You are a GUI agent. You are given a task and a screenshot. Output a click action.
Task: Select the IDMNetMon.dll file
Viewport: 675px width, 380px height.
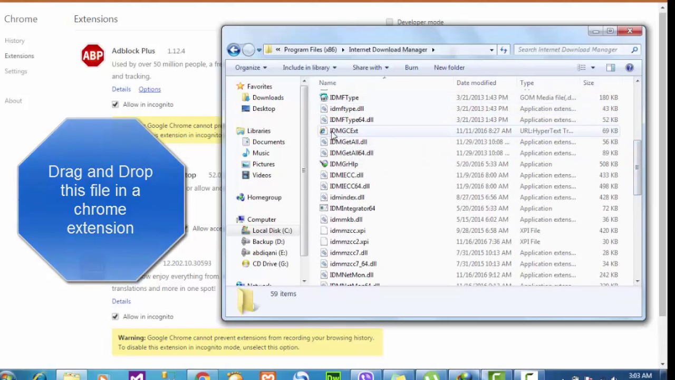tap(351, 275)
